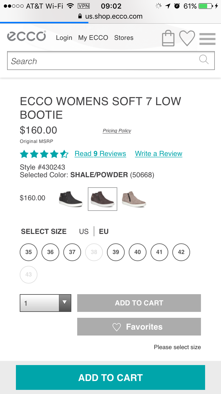Tap the lock icon in address bar

tap(80, 17)
